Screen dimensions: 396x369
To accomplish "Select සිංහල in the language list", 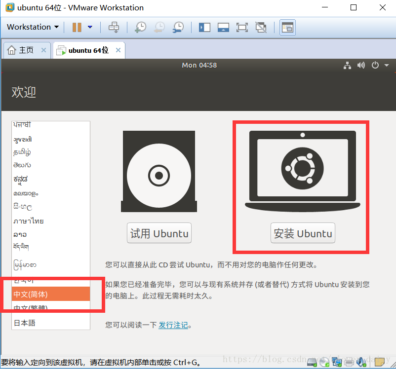I will tap(51, 207).
